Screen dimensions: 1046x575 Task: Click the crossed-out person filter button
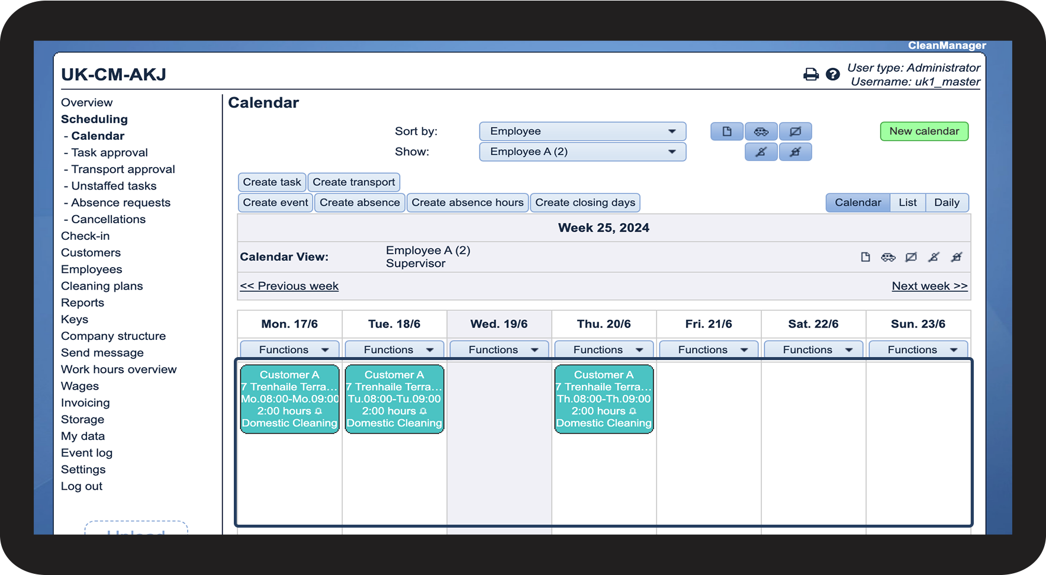tap(761, 152)
